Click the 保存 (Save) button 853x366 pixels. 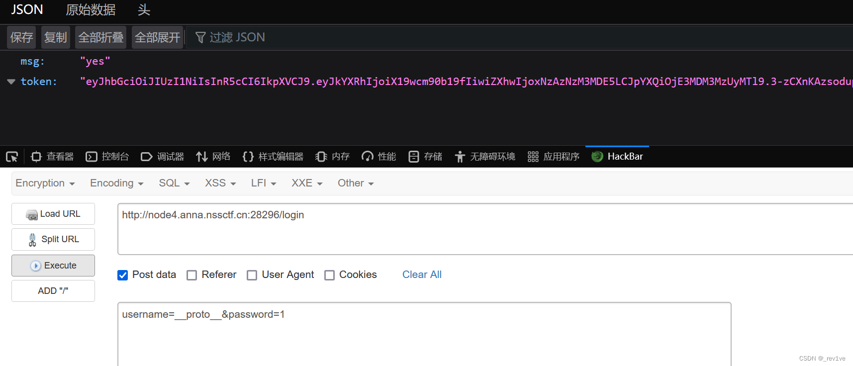[x=21, y=37]
